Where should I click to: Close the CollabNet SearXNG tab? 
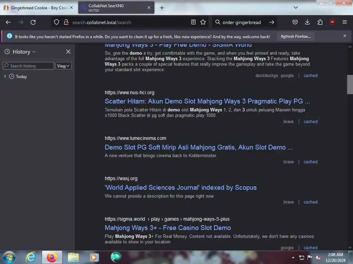click(x=149, y=8)
